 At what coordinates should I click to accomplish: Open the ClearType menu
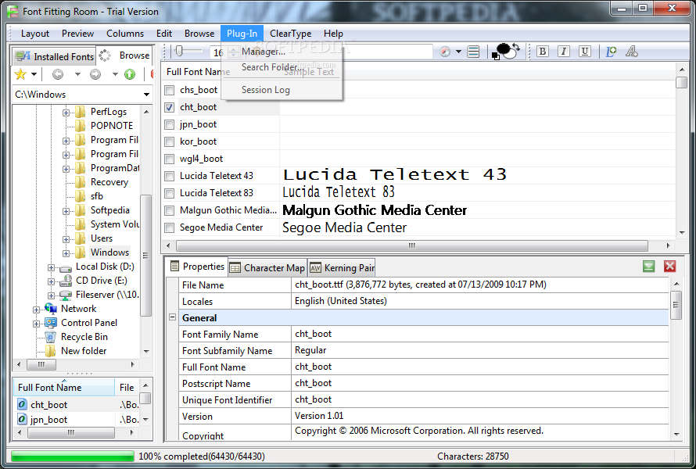[290, 34]
